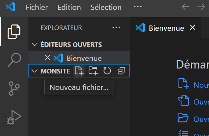
Task: Close Bienvenue in open editors list
Action: [47, 58]
